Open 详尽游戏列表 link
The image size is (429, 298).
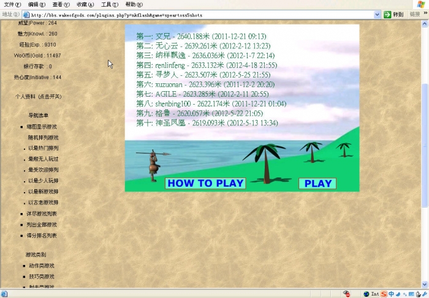(x=42, y=214)
